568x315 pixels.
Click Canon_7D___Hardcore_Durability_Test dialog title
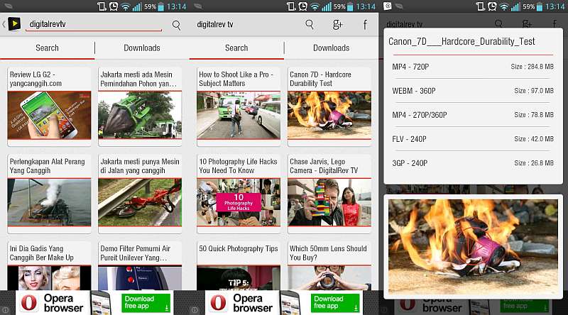tap(461, 41)
